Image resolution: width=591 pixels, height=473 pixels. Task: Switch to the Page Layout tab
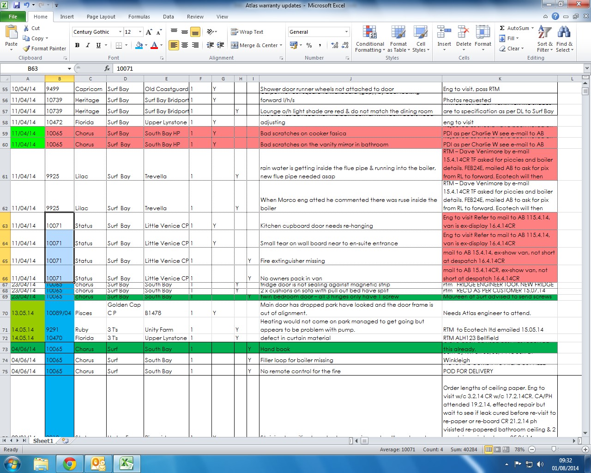click(101, 17)
